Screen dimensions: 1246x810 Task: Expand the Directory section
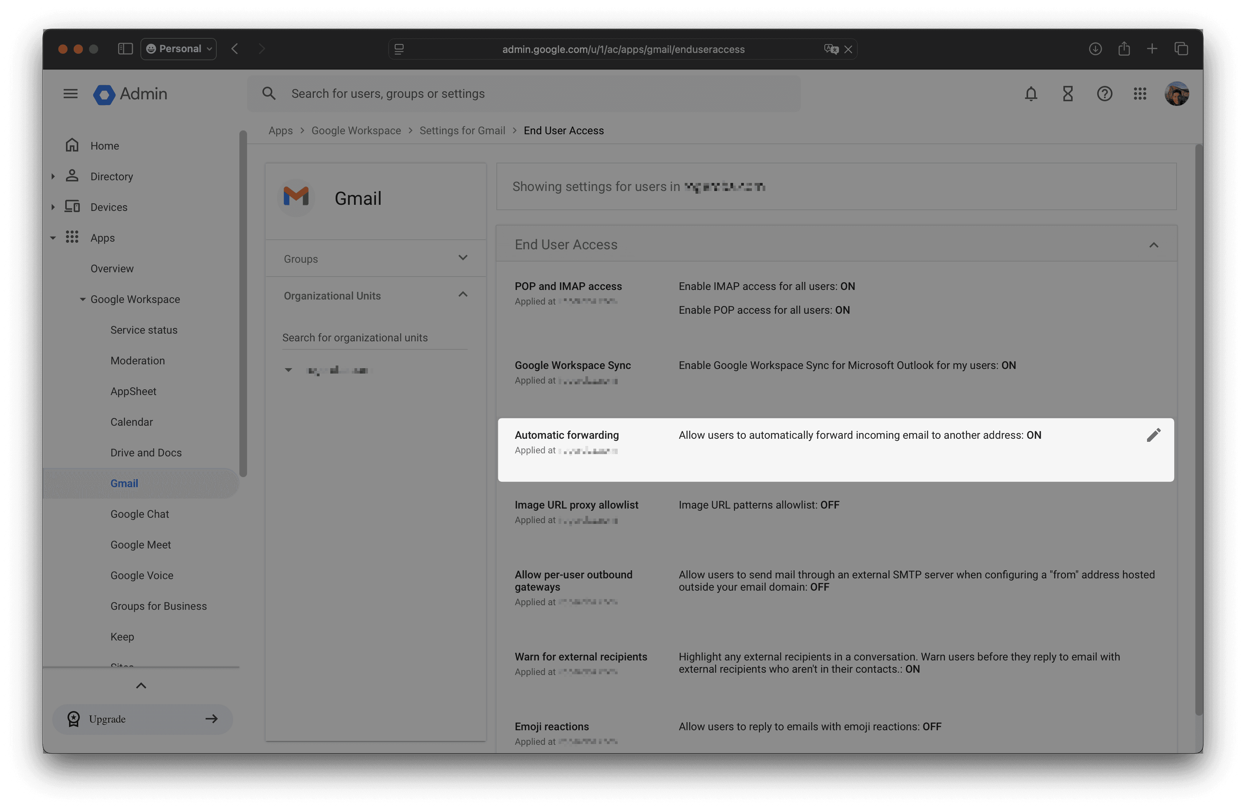pyautogui.click(x=53, y=176)
